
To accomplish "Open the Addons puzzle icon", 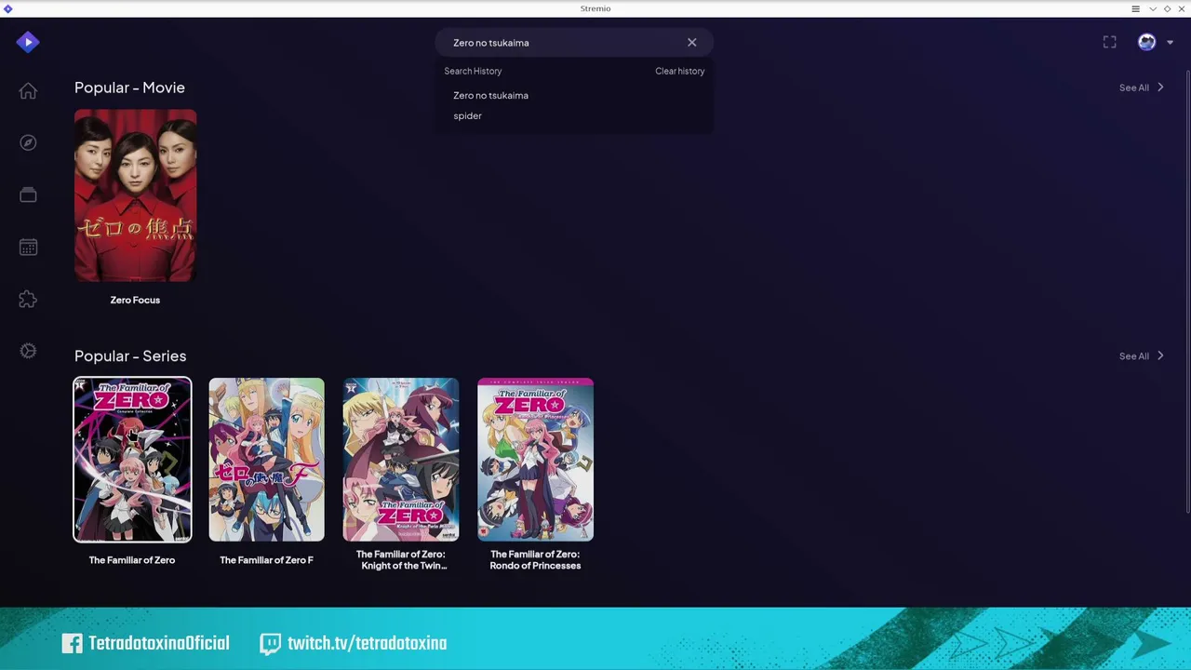I will click(28, 299).
